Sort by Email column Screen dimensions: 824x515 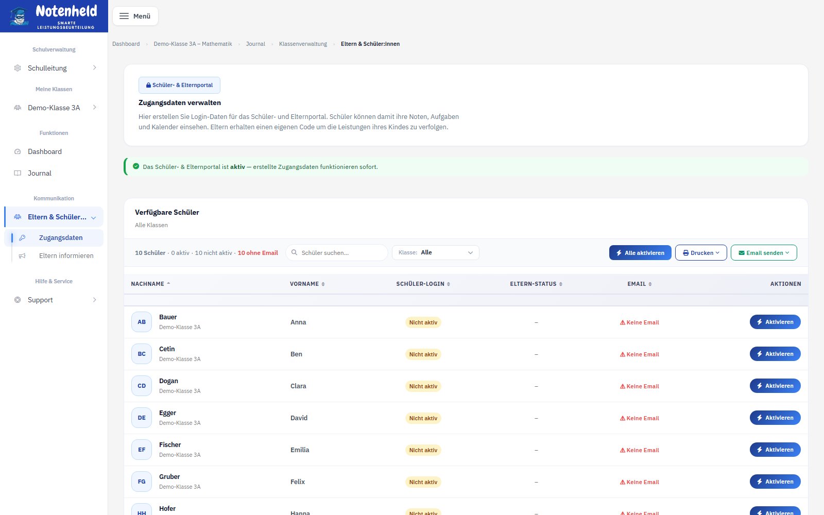point(640,284)
